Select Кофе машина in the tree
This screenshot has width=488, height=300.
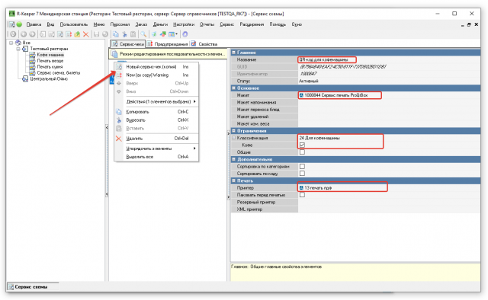(x=50, y=55)
